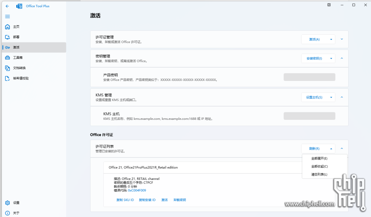Click the document convert icon beside 文档转换
This screenshot has width=371, height=217.
tap(8, 68)
